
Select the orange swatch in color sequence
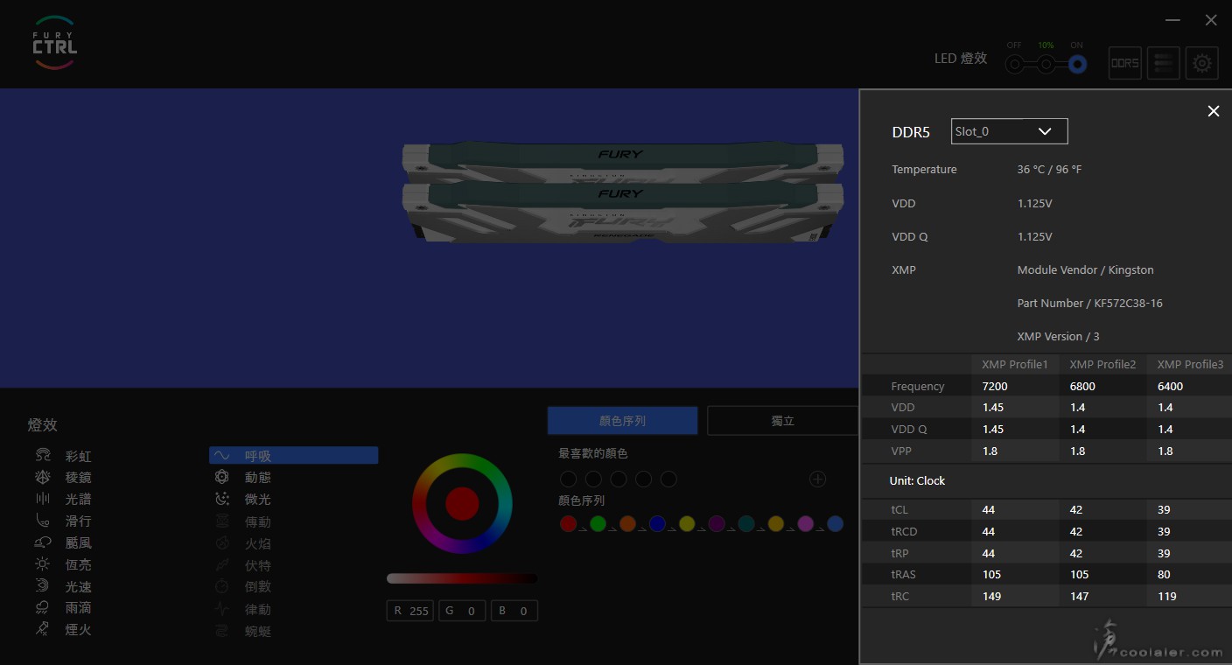coord(627,523)
